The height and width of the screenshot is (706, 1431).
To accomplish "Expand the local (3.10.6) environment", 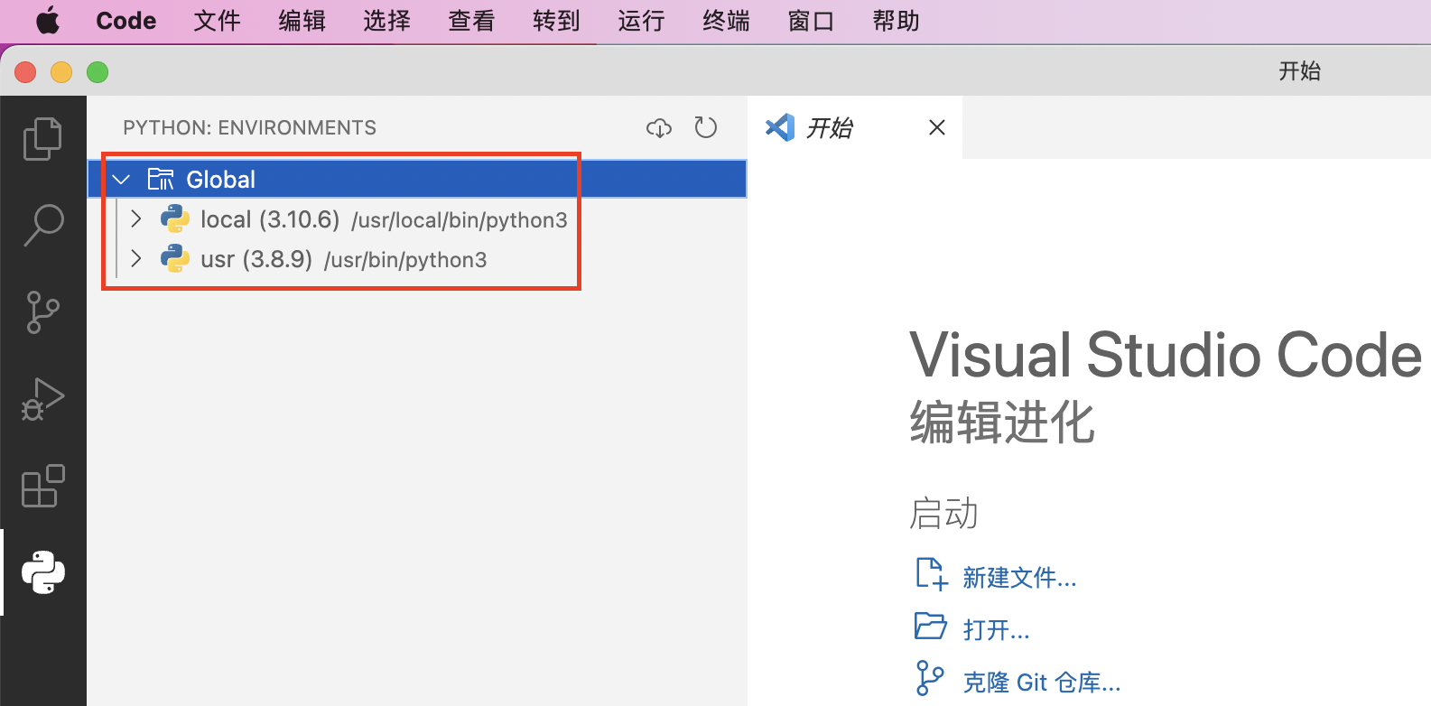I will pos(136,218).
